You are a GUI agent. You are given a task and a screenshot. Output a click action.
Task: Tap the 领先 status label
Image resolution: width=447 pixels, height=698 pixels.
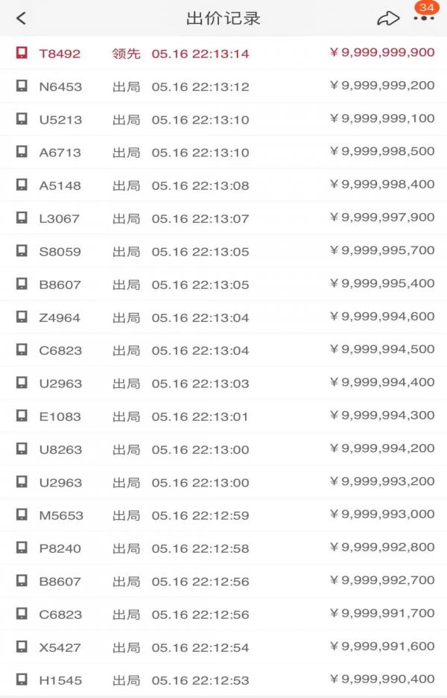[126, 54]
